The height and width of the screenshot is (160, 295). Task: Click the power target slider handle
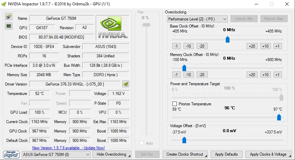pyautogui.click(x=281, y=98)
